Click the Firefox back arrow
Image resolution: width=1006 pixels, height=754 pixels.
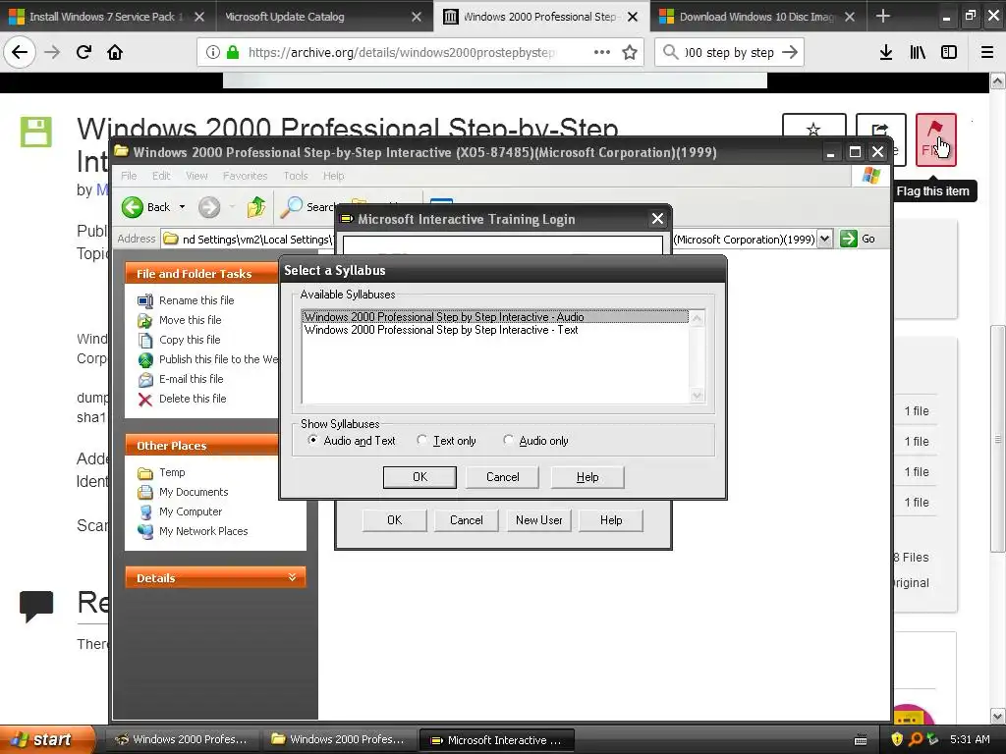click(20, 52)
